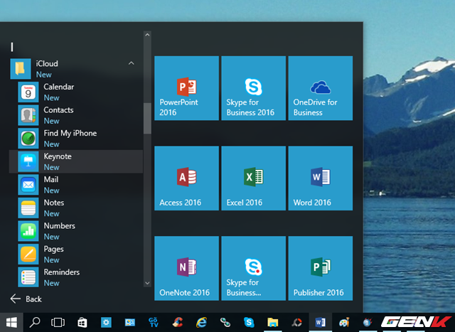Image resolution: width=455 pixels, height=332 pixels.
Task: Open the Word 2016 tile
Action: (320, 178)
